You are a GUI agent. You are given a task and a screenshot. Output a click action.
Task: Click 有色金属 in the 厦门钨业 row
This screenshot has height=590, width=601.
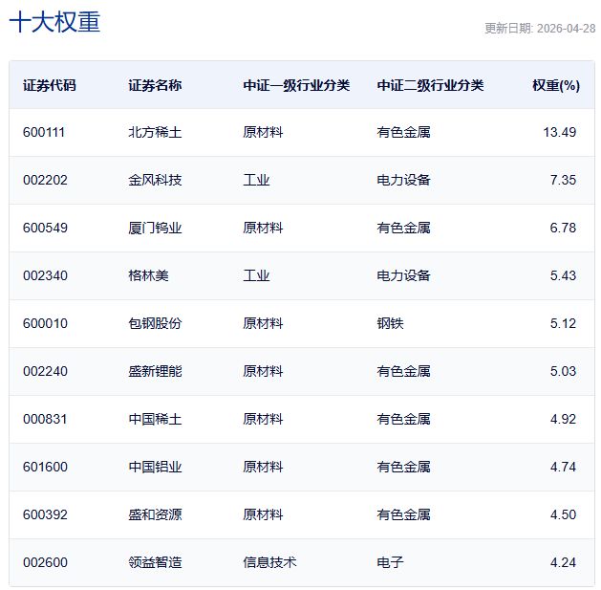click(403, 228)
